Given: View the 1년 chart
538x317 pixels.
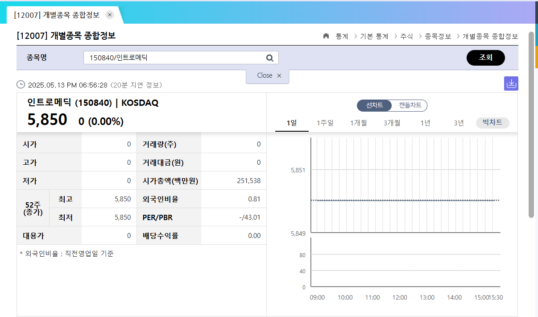Looking at the screenshot, I should point(425,123).
